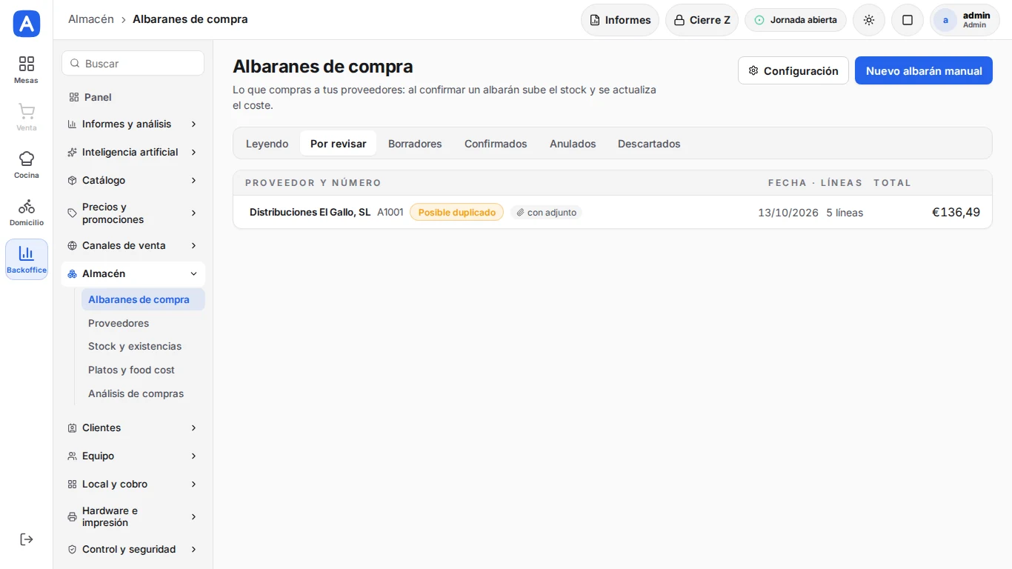Click the 13/10/2026 date cell

tap(788, 213)
